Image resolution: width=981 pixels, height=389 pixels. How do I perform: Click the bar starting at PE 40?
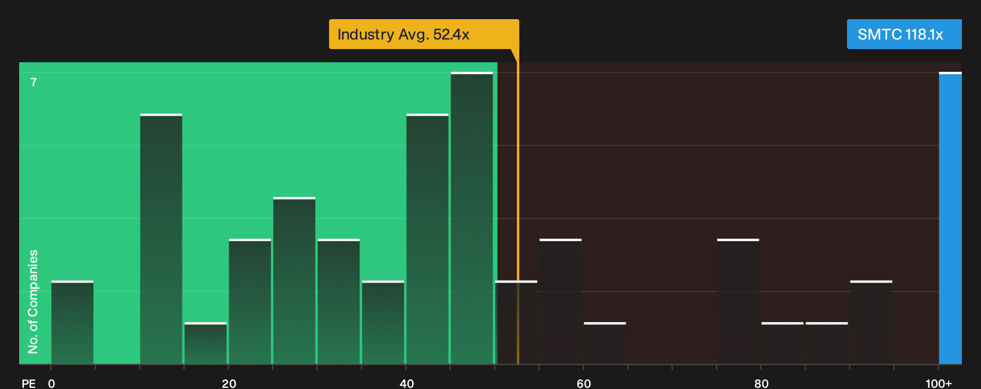[x=427, y=239]
